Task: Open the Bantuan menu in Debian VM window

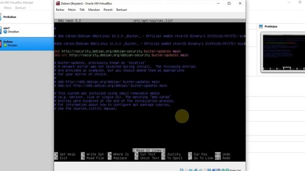Action: [122, 9]
